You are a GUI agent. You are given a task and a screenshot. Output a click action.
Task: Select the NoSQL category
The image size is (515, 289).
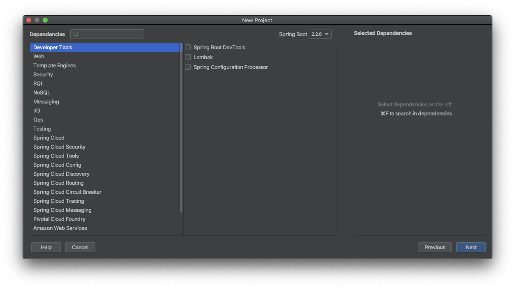tap(105, 92)
